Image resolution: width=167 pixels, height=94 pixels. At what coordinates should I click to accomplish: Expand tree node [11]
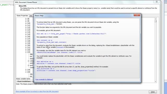tap(26, 26)
